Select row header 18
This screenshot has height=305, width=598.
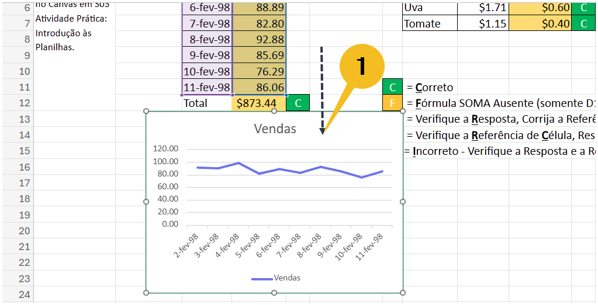(17, 199)
